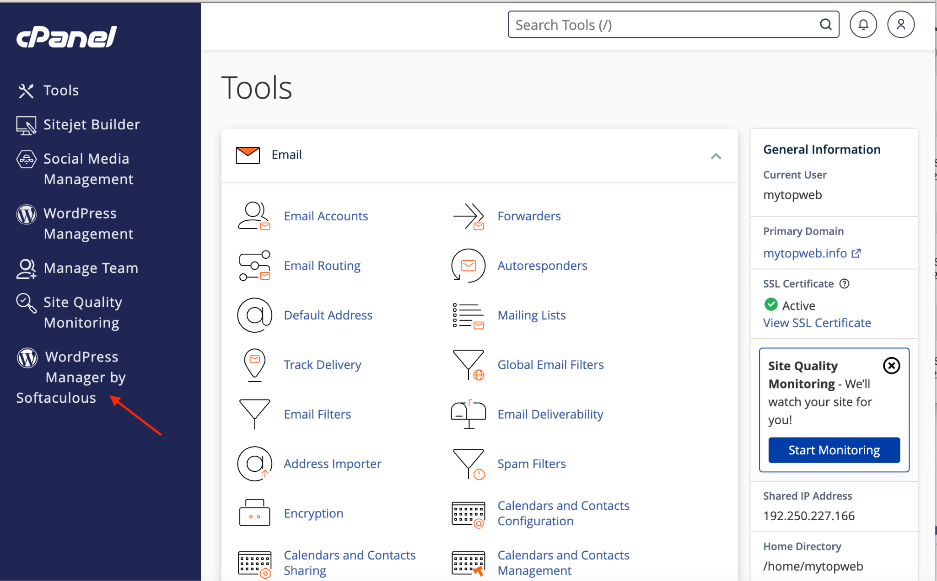Open the Global Email Filters link

click(x=550, y=365)
